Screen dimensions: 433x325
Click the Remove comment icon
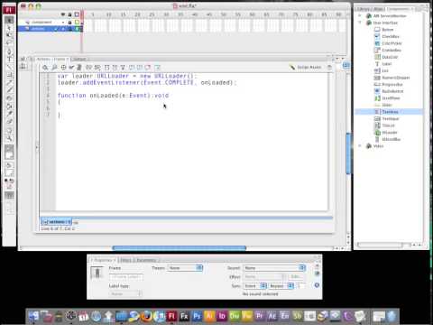point(147,68)
